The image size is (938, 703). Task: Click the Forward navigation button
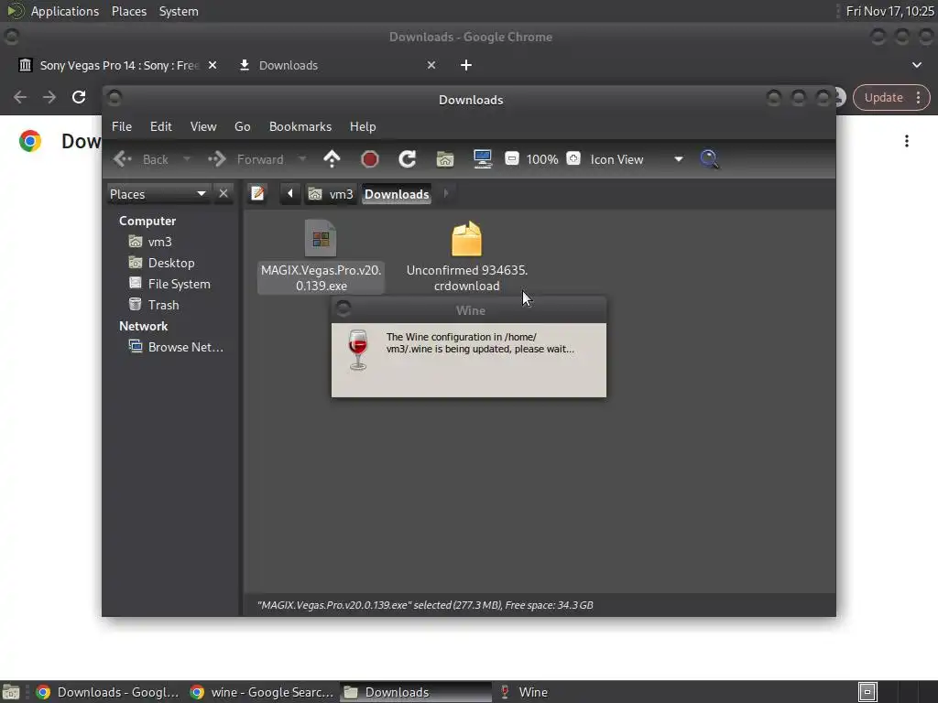tap(245, 159)
